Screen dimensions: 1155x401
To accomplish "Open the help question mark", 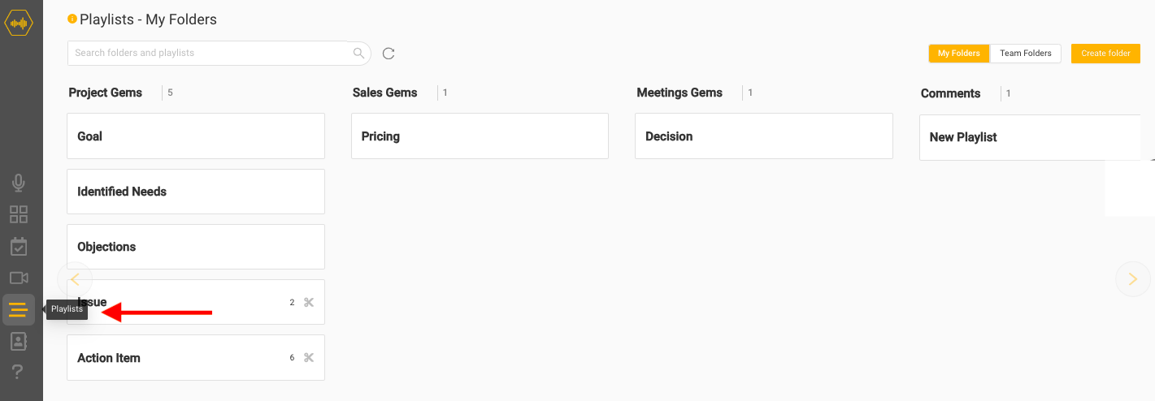I will click(x=19, y=373).
